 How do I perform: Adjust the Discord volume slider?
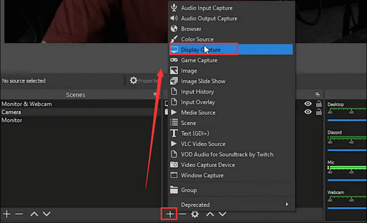347,150
